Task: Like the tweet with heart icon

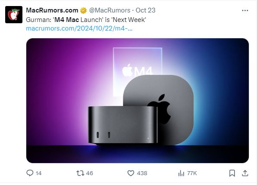Action: (131, 173)
